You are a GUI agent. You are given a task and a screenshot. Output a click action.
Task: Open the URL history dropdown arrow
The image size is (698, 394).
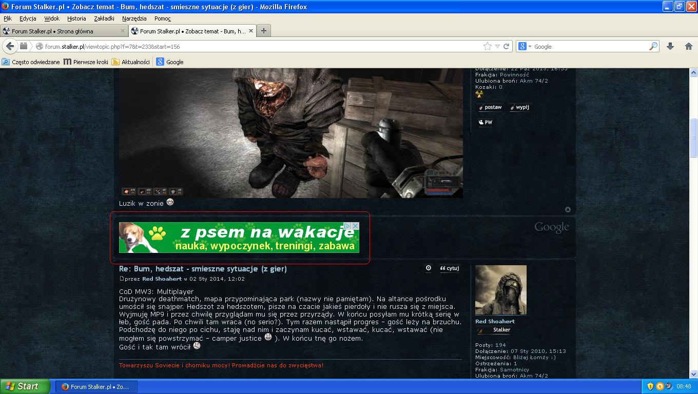click(x=497, y=46)
